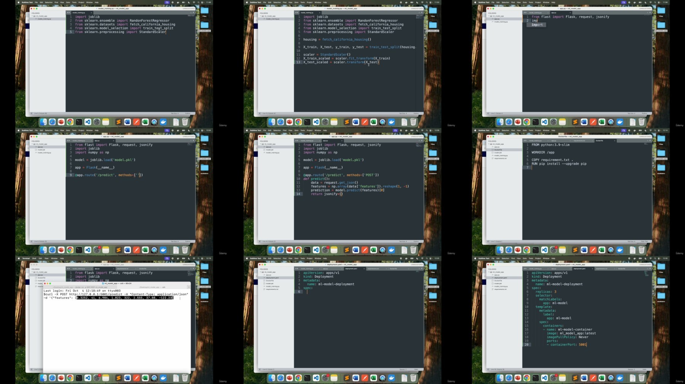Viewport: 685px width, 384px height.
Task: Collapse ml_model_app folder in the five-import-lines frame sidebar
Action: [x=32, y=16]
